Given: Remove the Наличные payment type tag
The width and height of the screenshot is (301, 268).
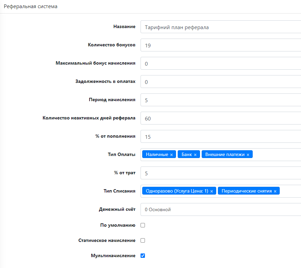Looking at the screenshot, I should coord(171,155).
